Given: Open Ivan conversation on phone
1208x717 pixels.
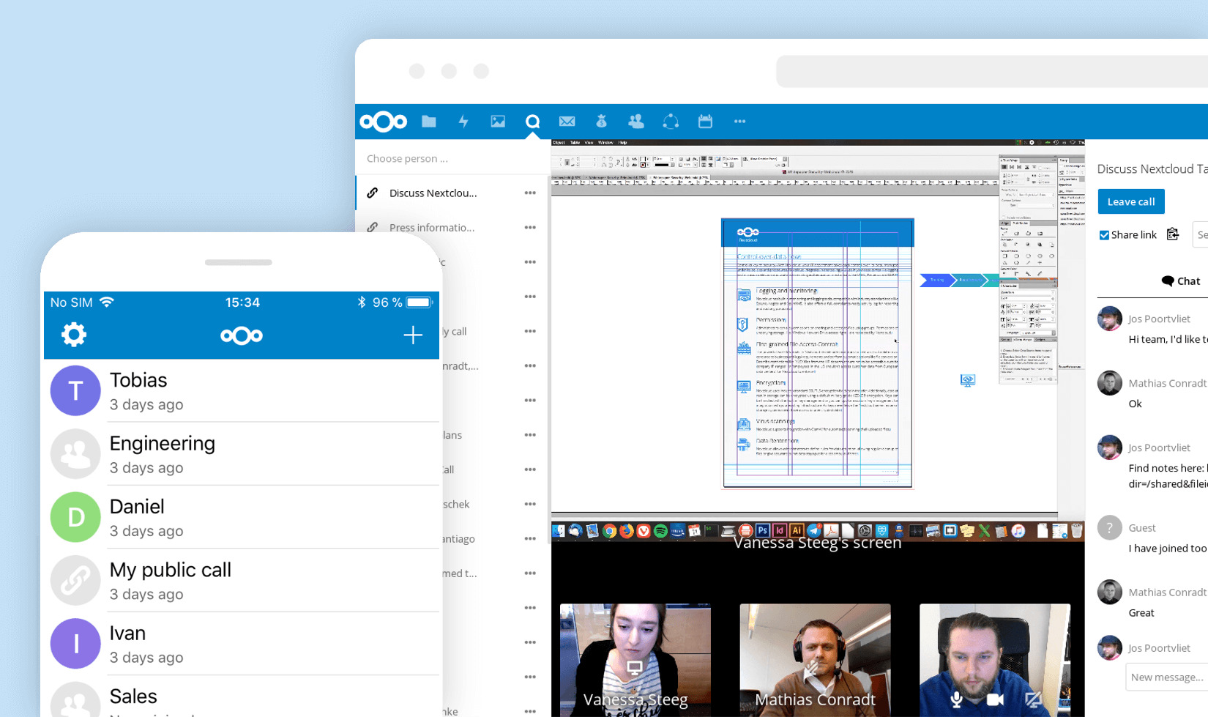Looking at the screenshot, I should pyautogui.click(x=242, y=644).
